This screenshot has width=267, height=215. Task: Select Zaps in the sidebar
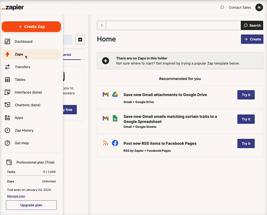[31, 54]
